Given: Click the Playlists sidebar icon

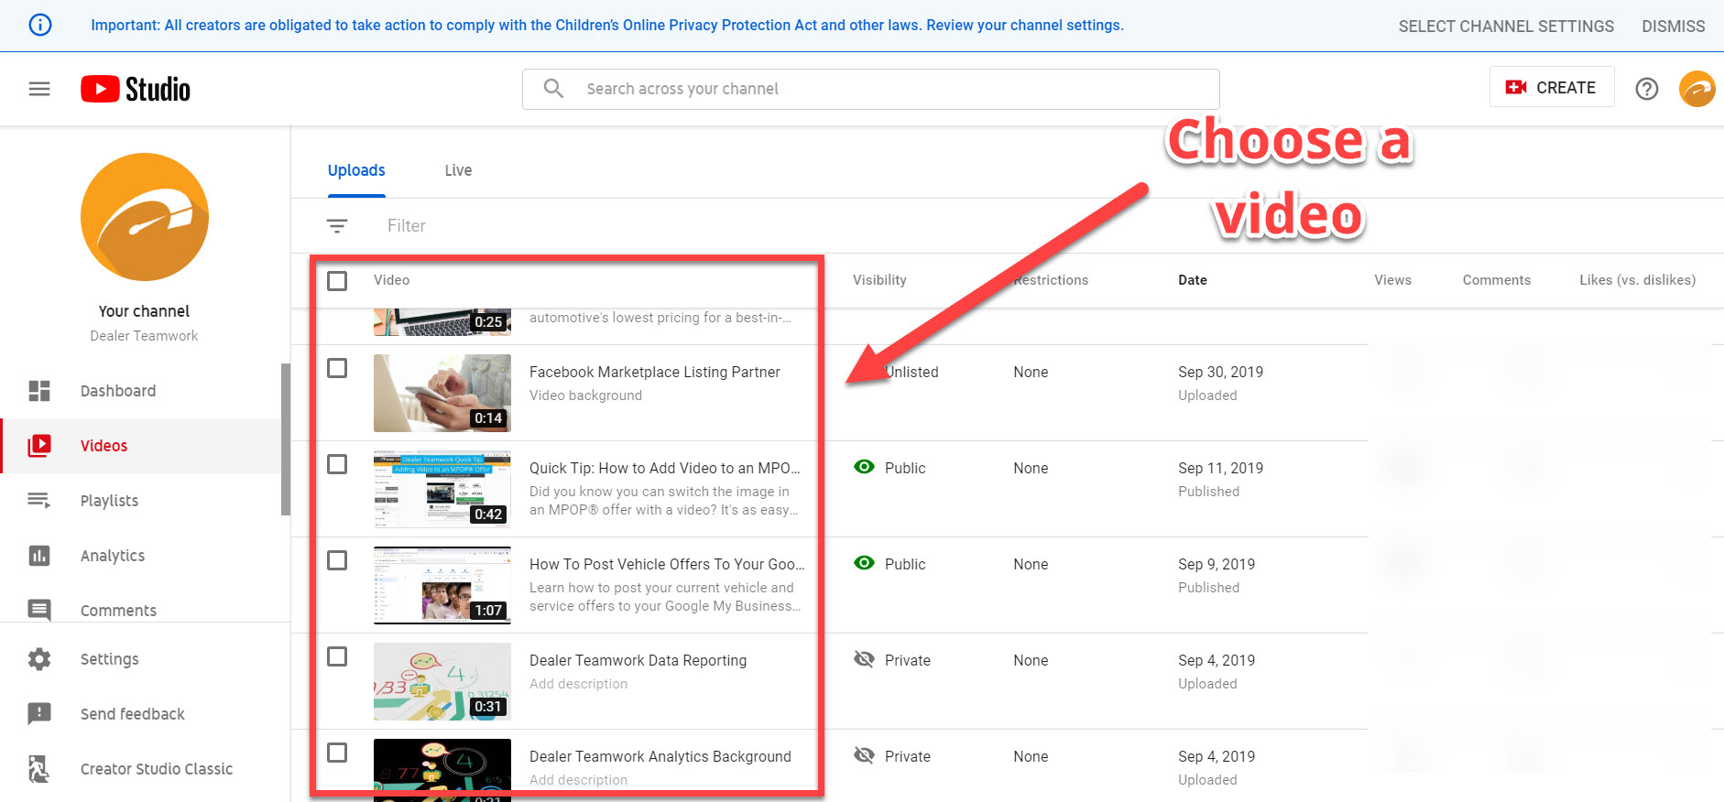Looking at the screenshot, I should click(x=39, y=500).
